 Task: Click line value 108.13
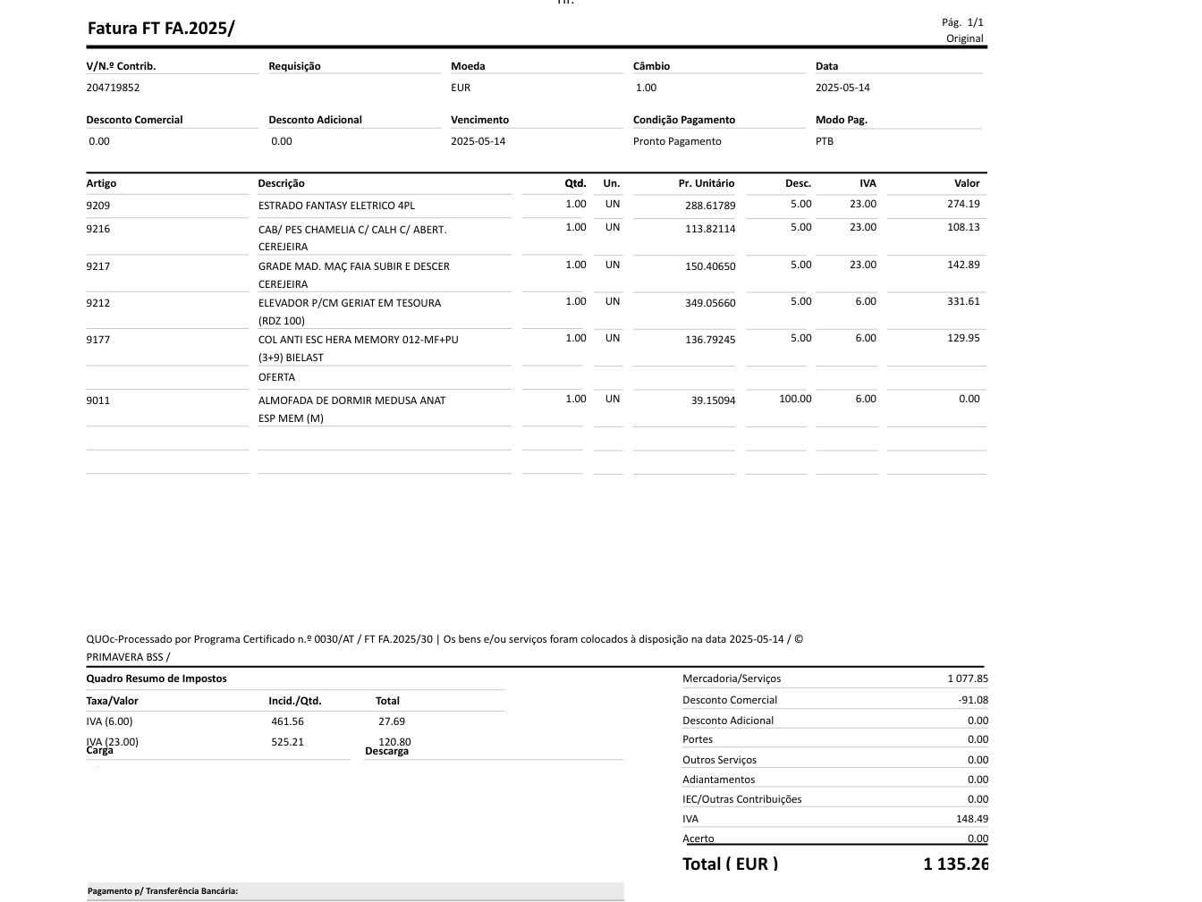963,227
